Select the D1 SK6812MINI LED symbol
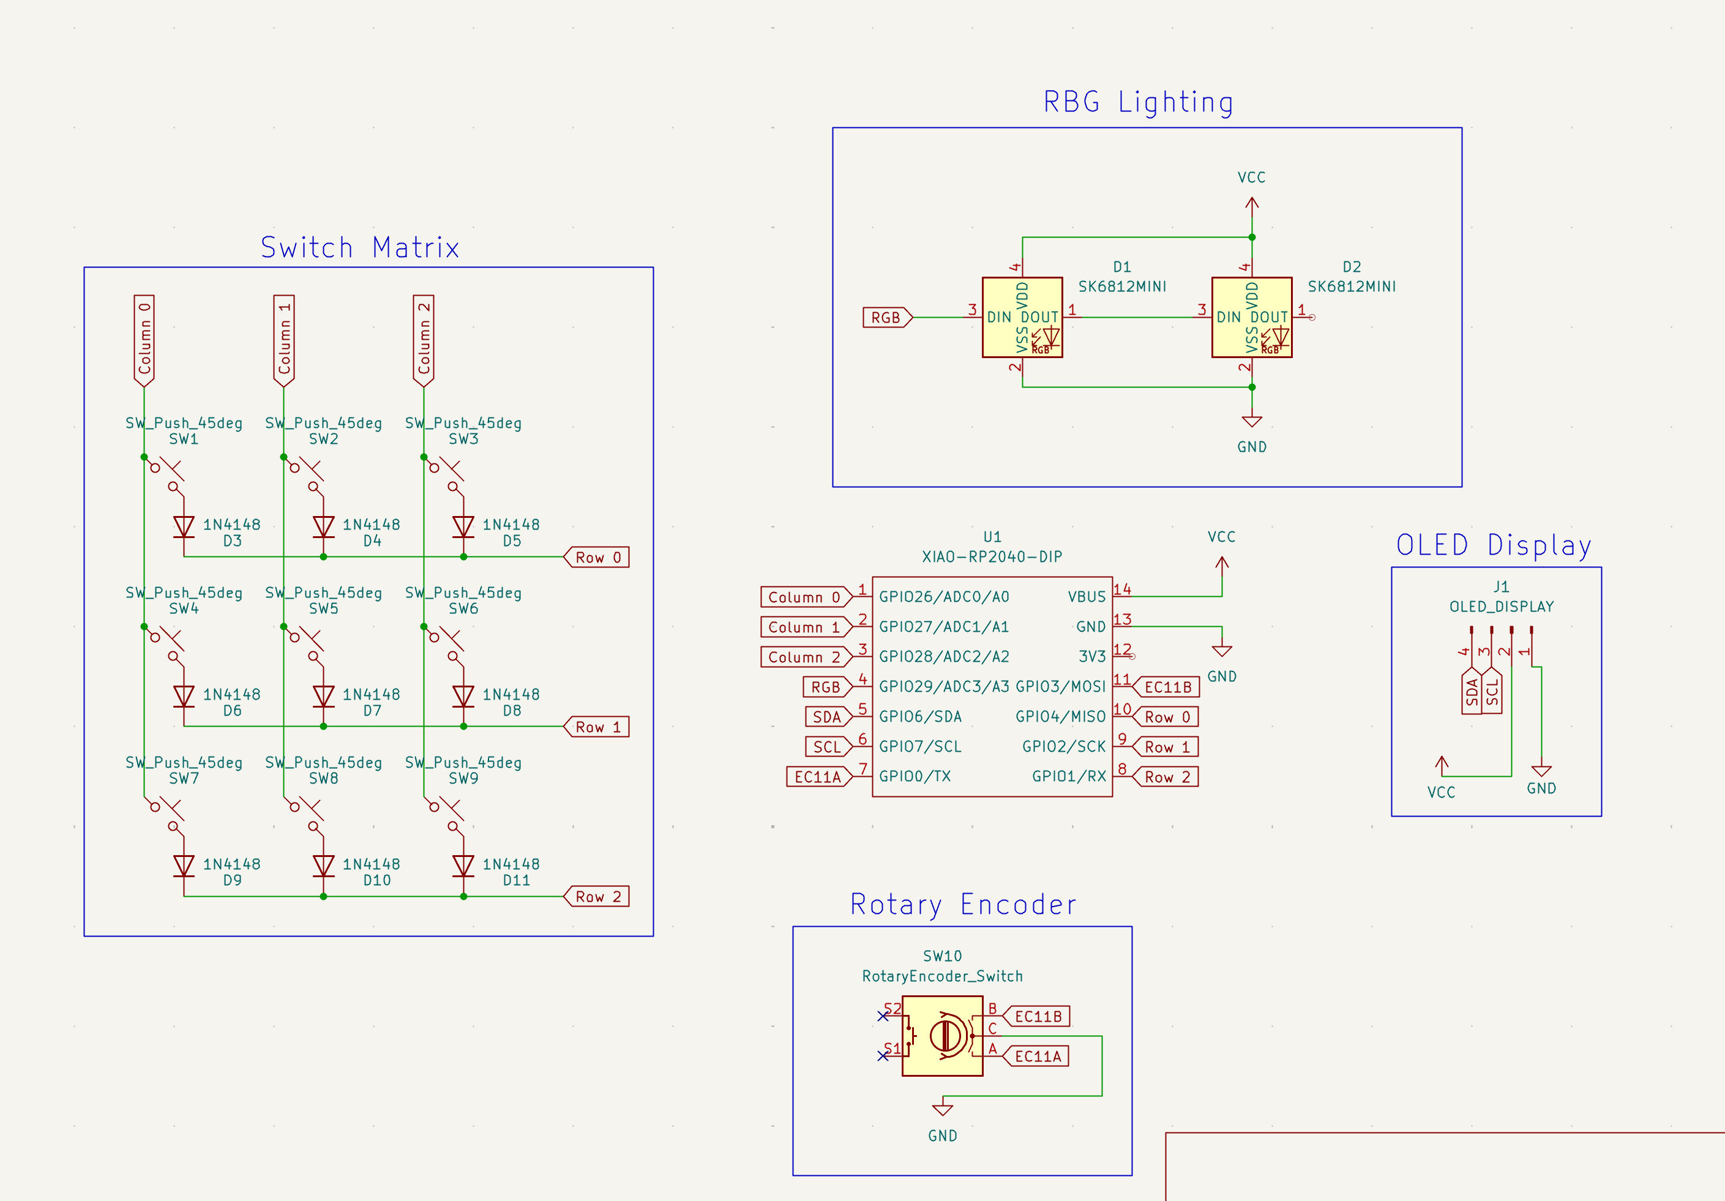Screen dimensions: 1725x1201 click(x=1022, y=317)
